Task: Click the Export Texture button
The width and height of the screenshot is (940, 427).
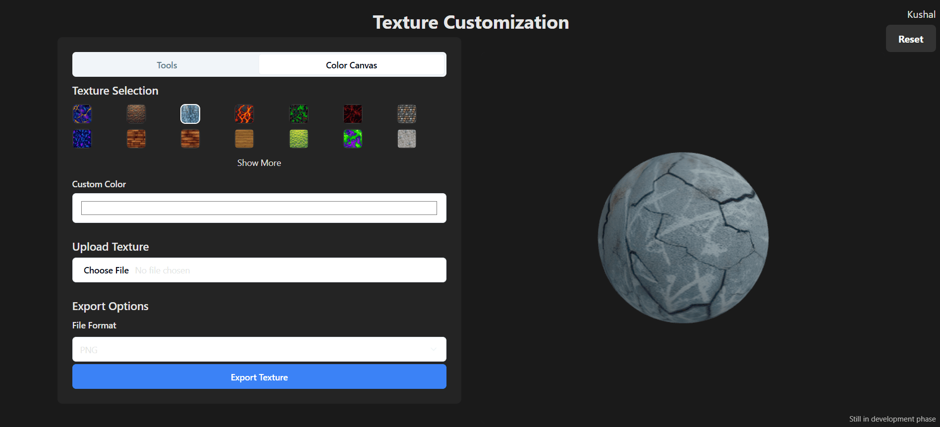Action: [259, 377]
